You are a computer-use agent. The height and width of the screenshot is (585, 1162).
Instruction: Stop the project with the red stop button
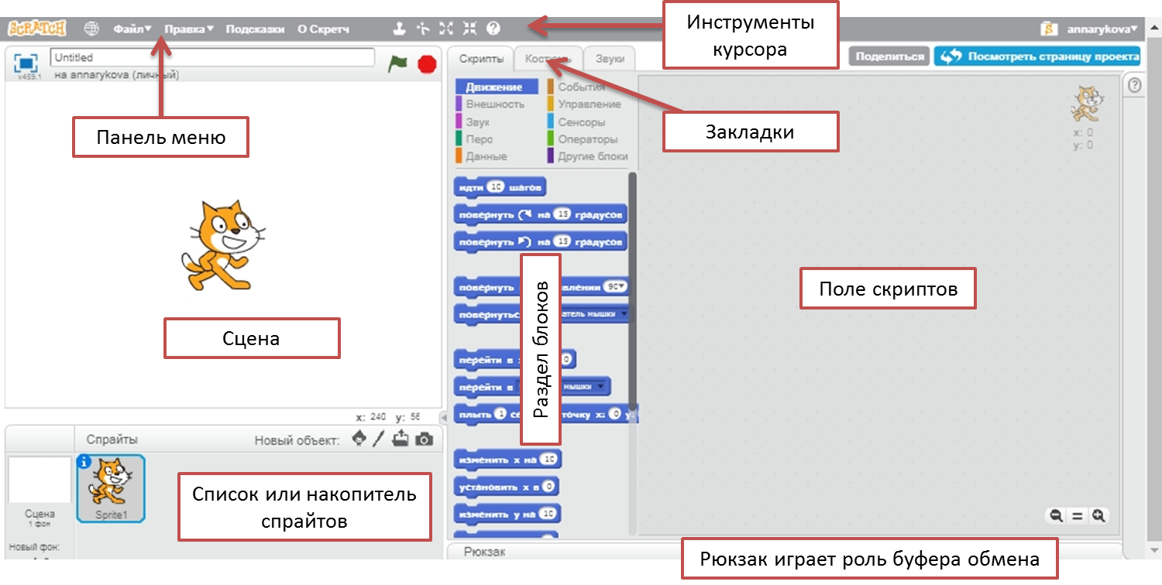click(x=427, y=63)
